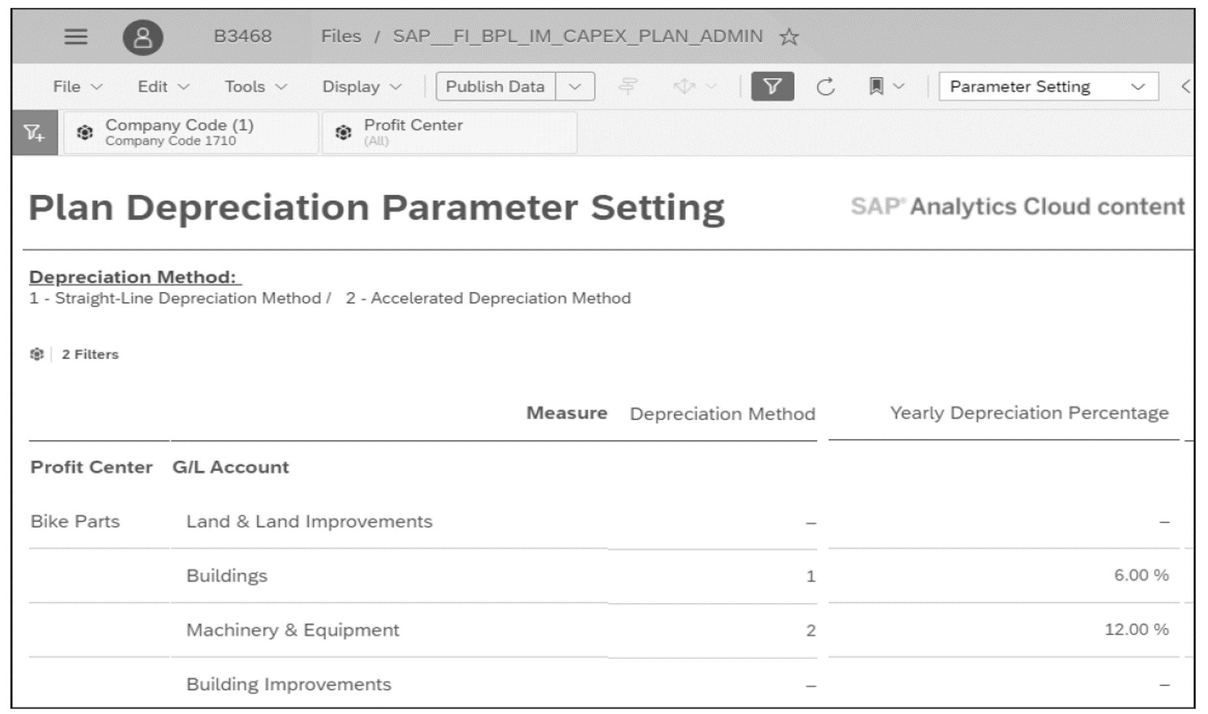The width and height of the screenshot is (1208, 714).
Task: Click the bookmark icon in the toolbar
Action: click(876, 86)
